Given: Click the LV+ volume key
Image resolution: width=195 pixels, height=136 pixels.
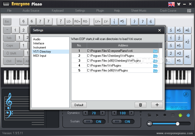Looking at the screenshot, I should [98, 21].
